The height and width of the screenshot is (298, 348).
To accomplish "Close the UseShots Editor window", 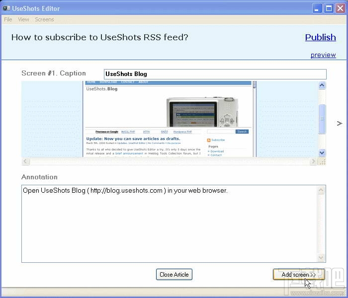I will [x=340, y=8].
